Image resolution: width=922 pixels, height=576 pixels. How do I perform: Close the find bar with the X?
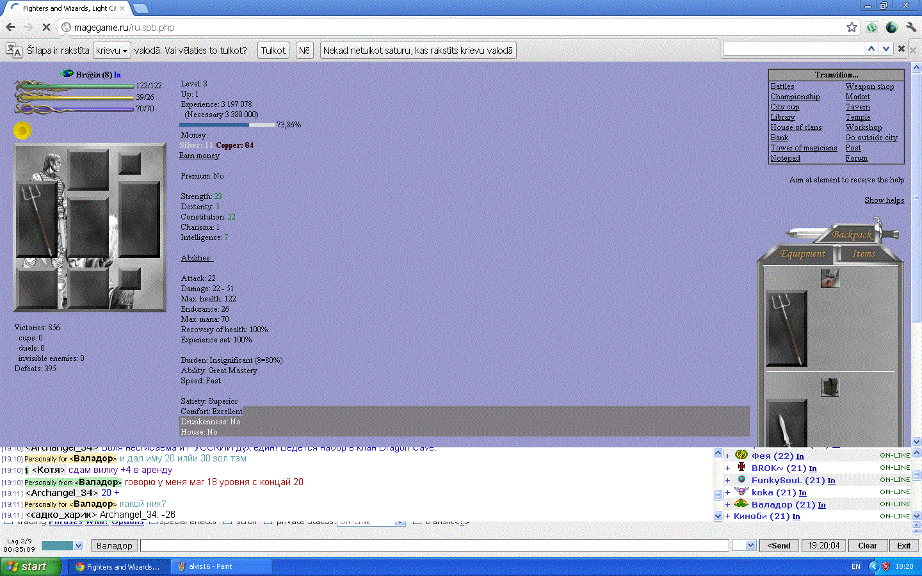point(902,49)
